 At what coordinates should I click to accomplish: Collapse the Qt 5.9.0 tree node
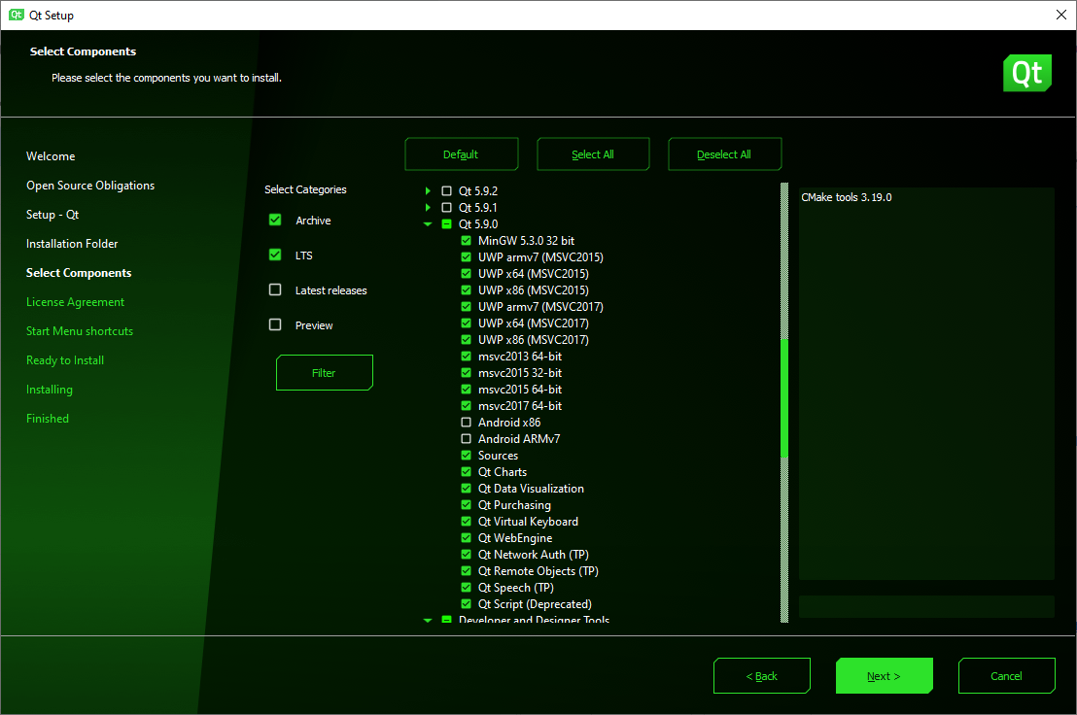428,224
